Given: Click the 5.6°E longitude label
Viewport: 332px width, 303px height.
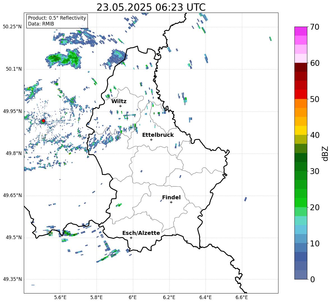Looking at the screenshot, I should (60, 297).
